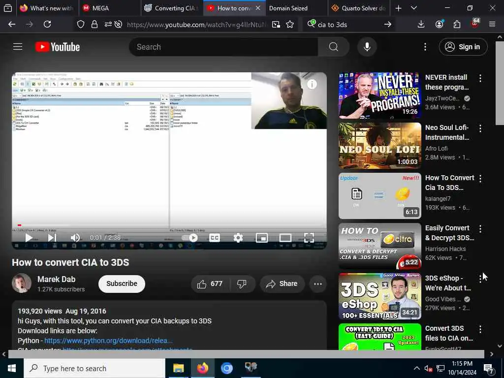Open options for Neo Soul Lofi video

(x=480, y=128)
